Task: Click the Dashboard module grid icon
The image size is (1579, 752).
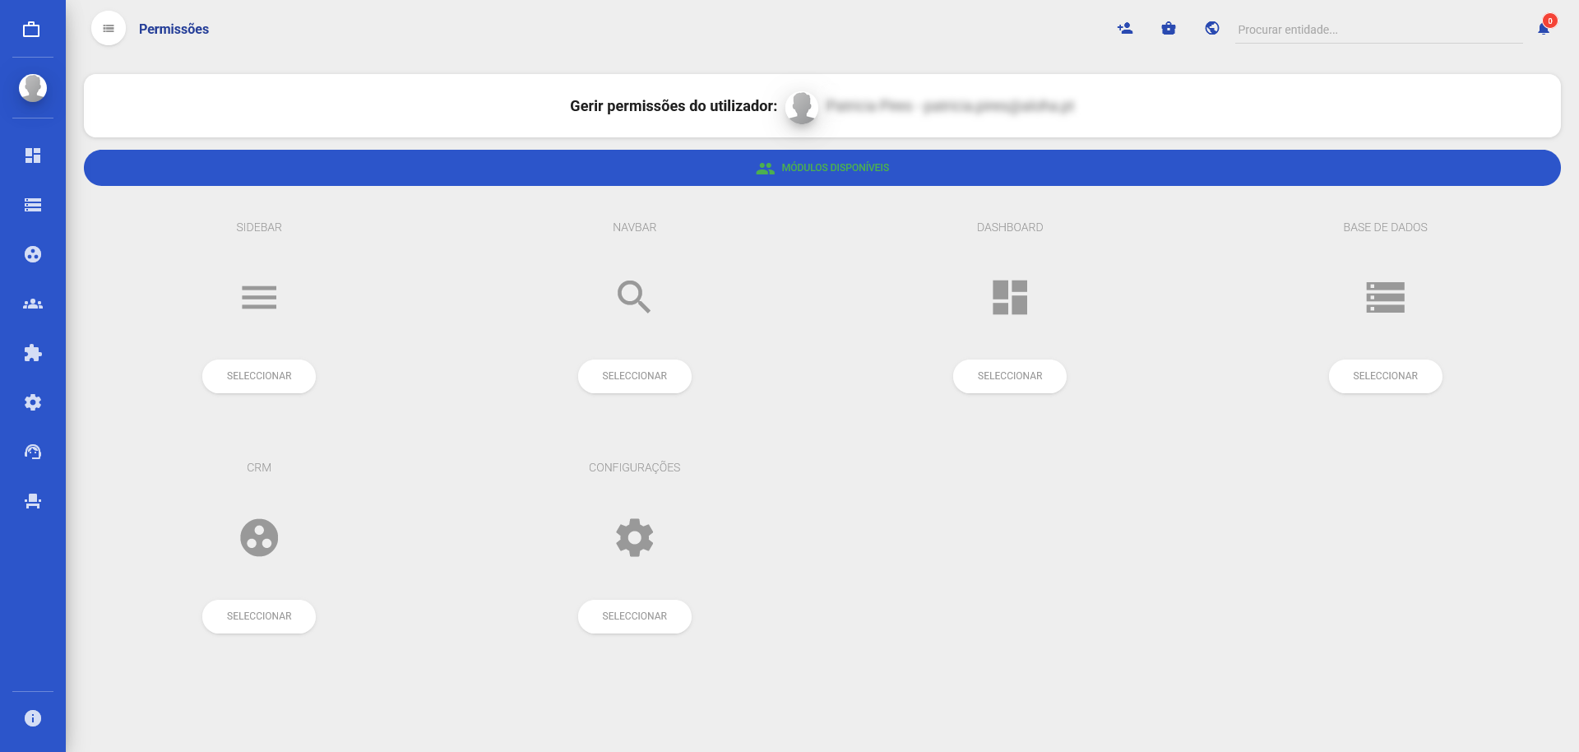Action: pos(1010,297)
